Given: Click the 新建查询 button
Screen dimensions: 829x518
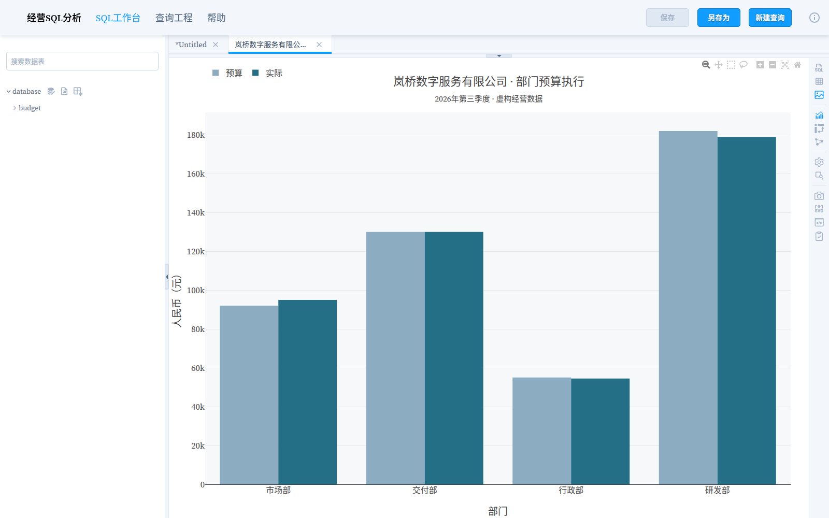Looking at the screenshot, I should click(x=770, y=18).
